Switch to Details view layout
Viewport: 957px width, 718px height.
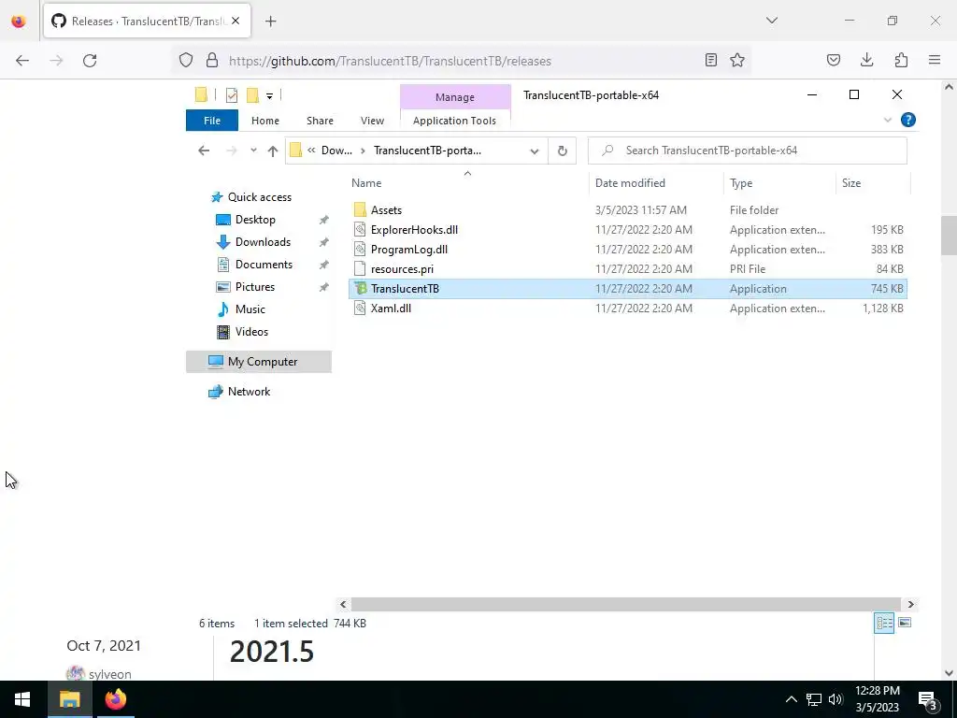tap(884, 623)
